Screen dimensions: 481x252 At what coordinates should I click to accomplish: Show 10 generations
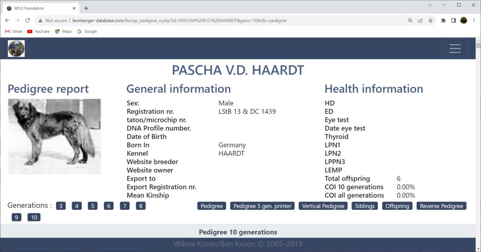[x=34, y=217]
